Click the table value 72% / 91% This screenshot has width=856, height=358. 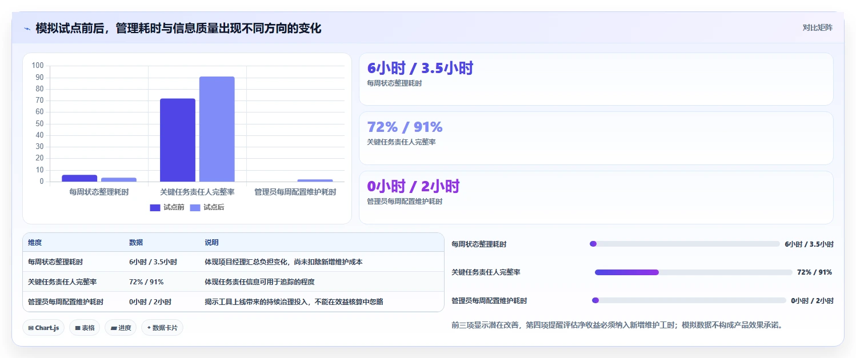coord(146,282)
